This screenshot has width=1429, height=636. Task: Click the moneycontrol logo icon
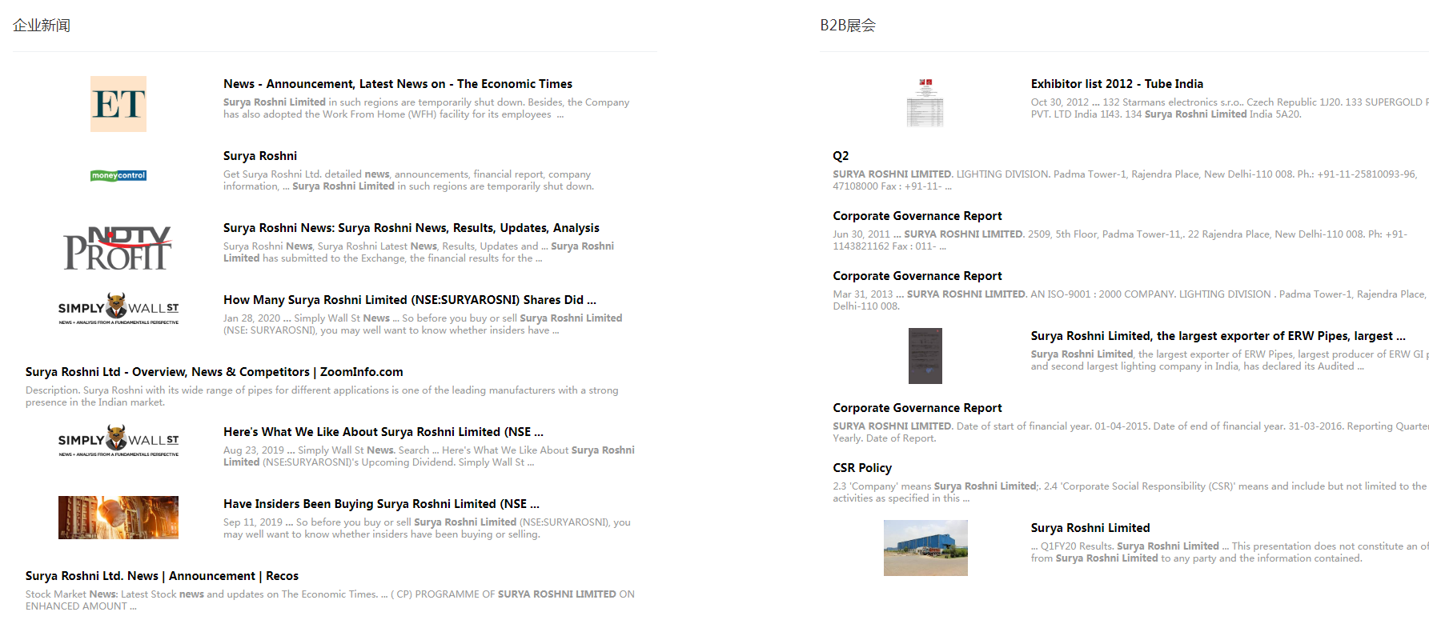(x=118, y=176)
